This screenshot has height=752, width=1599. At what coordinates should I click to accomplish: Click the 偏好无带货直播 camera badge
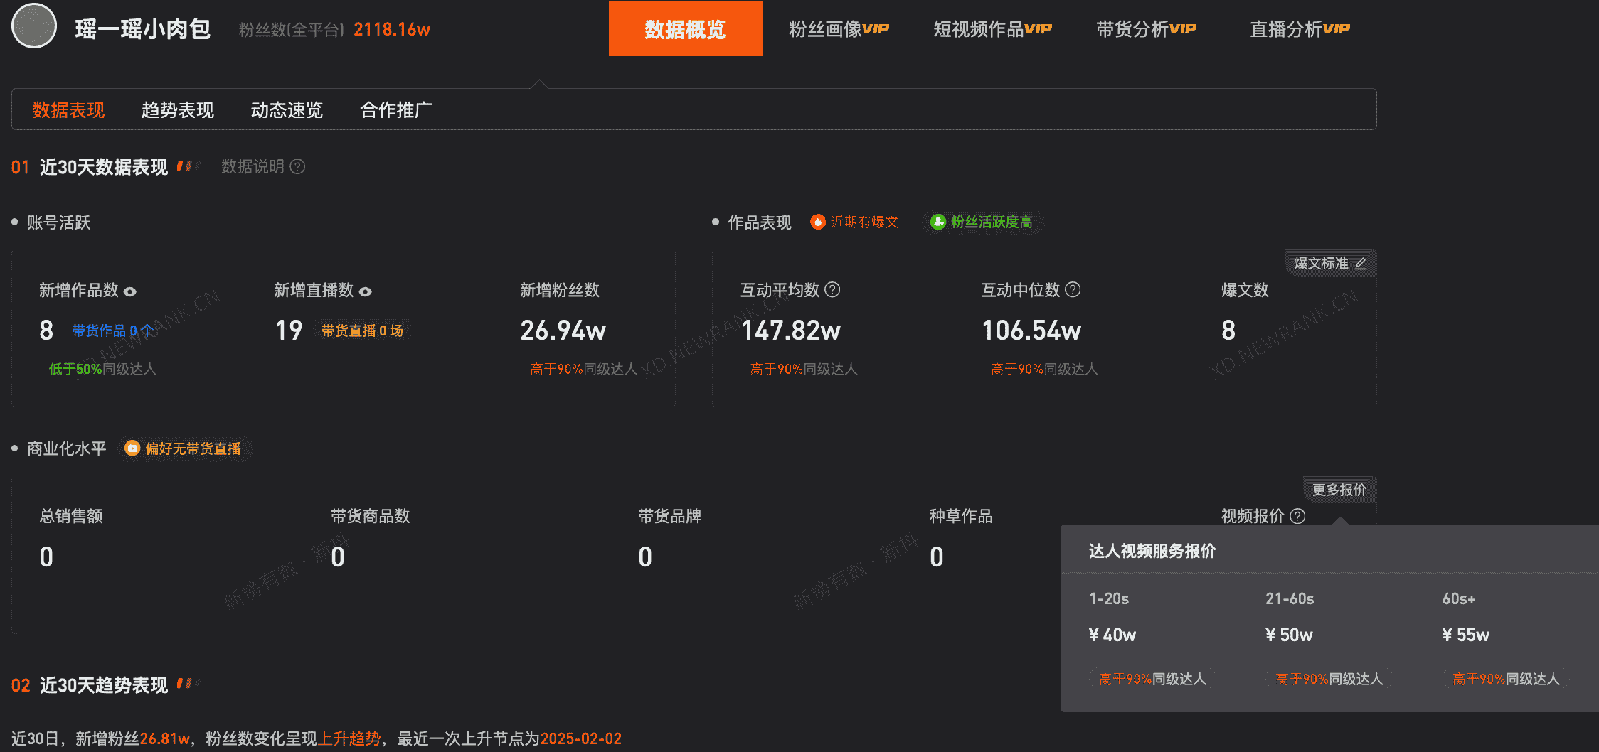[x=184, y=448]
